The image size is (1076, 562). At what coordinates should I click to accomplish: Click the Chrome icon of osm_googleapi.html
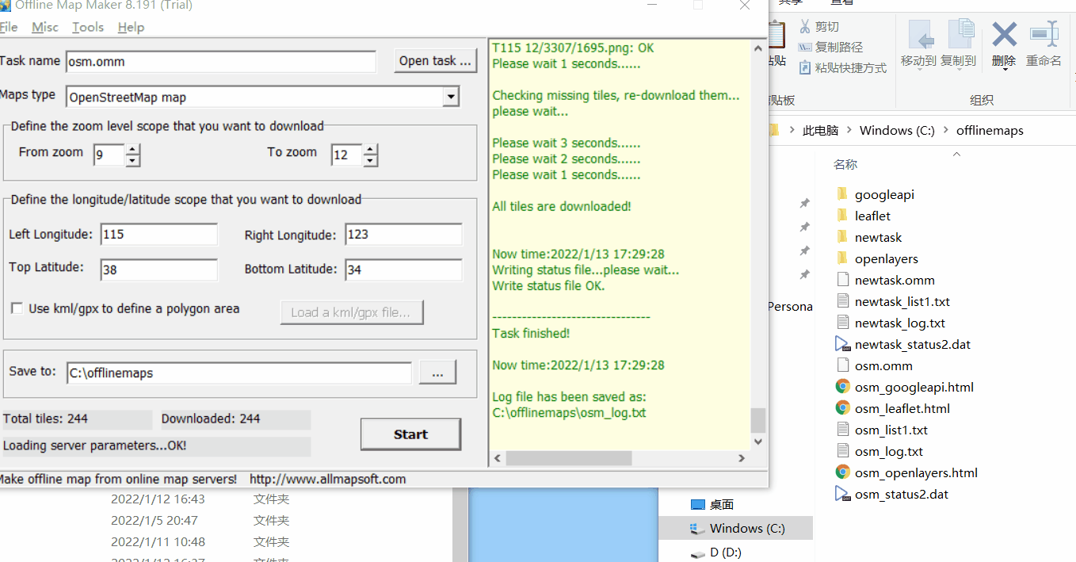click(x=843, y=387)
